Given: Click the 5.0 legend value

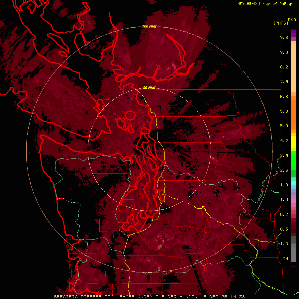Looking at the screenshot, I should (x=284, y=126).
